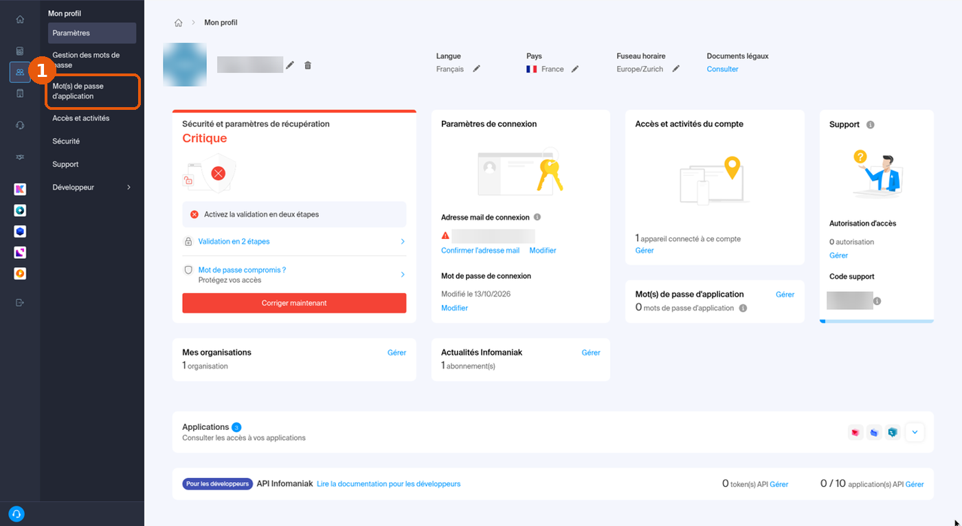Open Mot(s) de passe d'application menu item

click(x=93, y=91)
